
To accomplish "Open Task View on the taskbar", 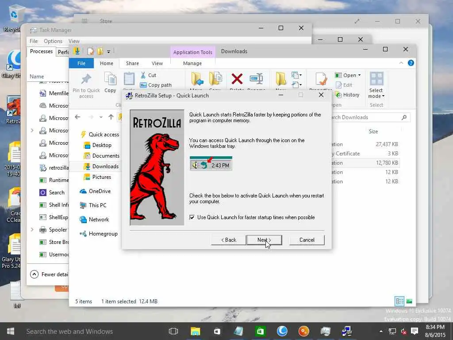I will [173, 331].
